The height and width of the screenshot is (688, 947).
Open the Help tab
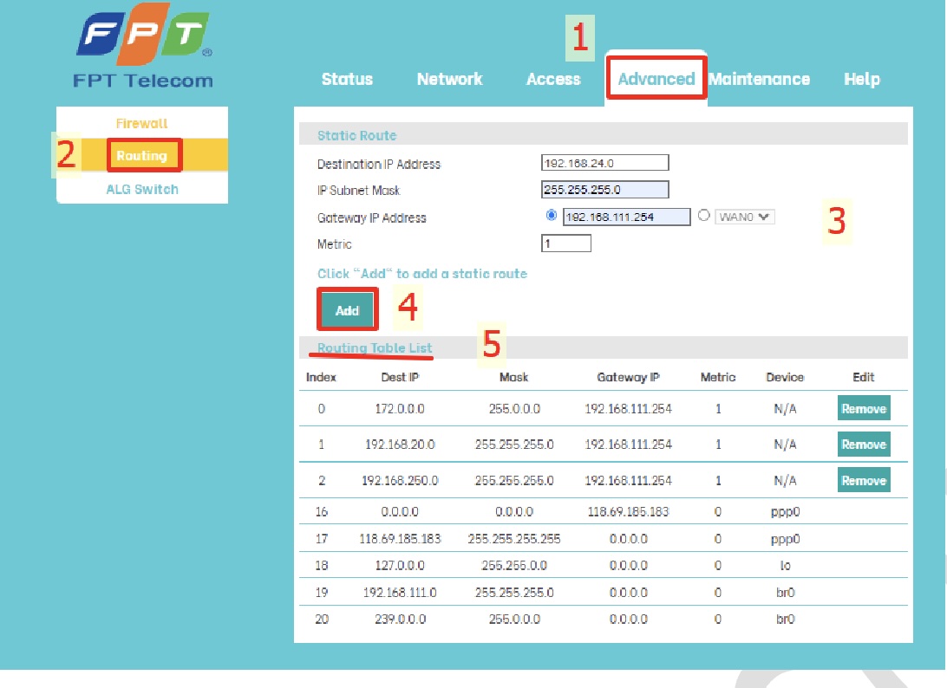point(861,79)
